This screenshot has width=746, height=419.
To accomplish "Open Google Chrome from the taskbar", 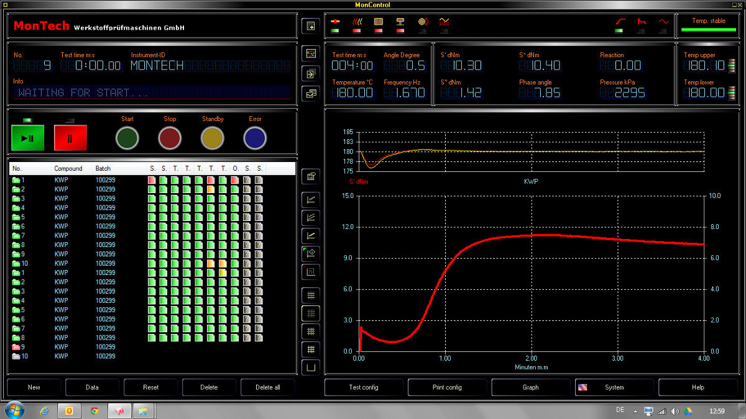I will [94, 410].
